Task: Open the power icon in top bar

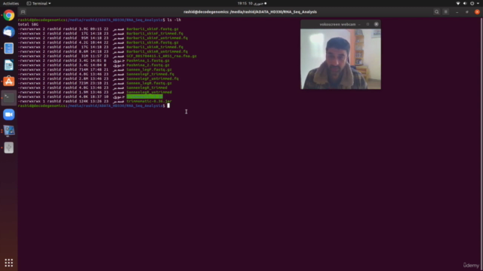Action: click(472, 3)
